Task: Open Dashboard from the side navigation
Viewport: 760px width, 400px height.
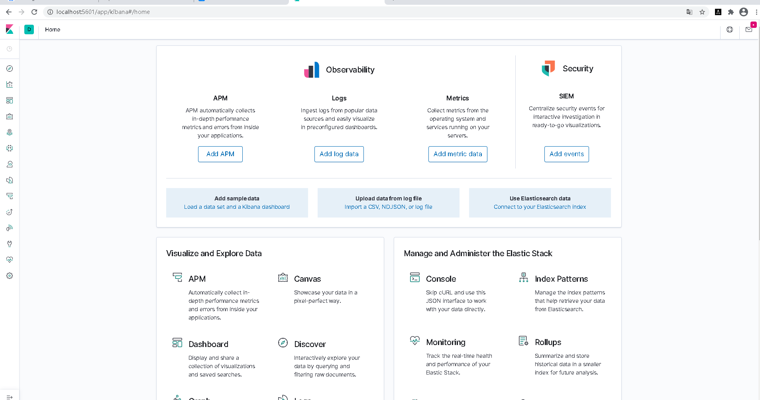Action: pyautogui.click(x=10, y=100)
